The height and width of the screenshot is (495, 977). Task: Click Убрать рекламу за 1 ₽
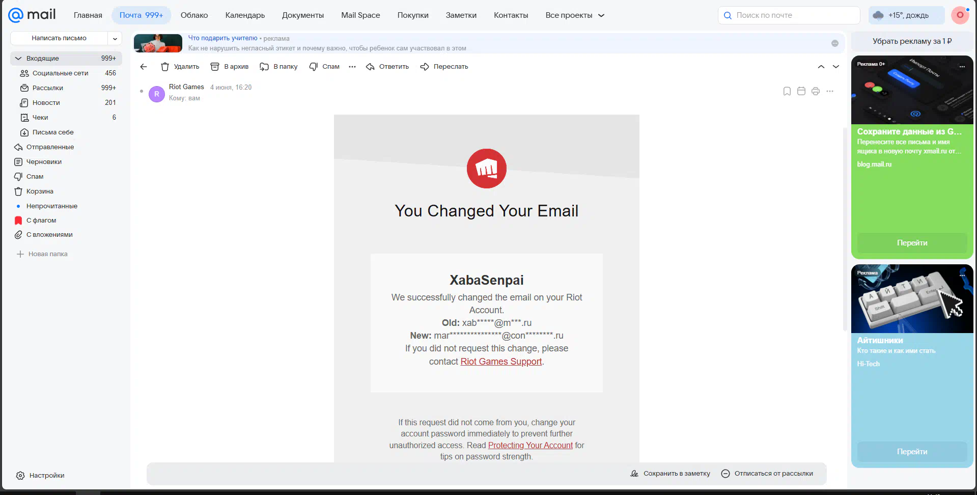pyautogui.click(x=912, y=41)
